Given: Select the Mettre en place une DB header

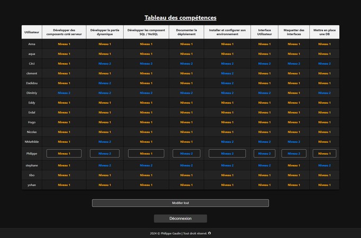Looking at the screenshot, I should [x=324, y=32].
